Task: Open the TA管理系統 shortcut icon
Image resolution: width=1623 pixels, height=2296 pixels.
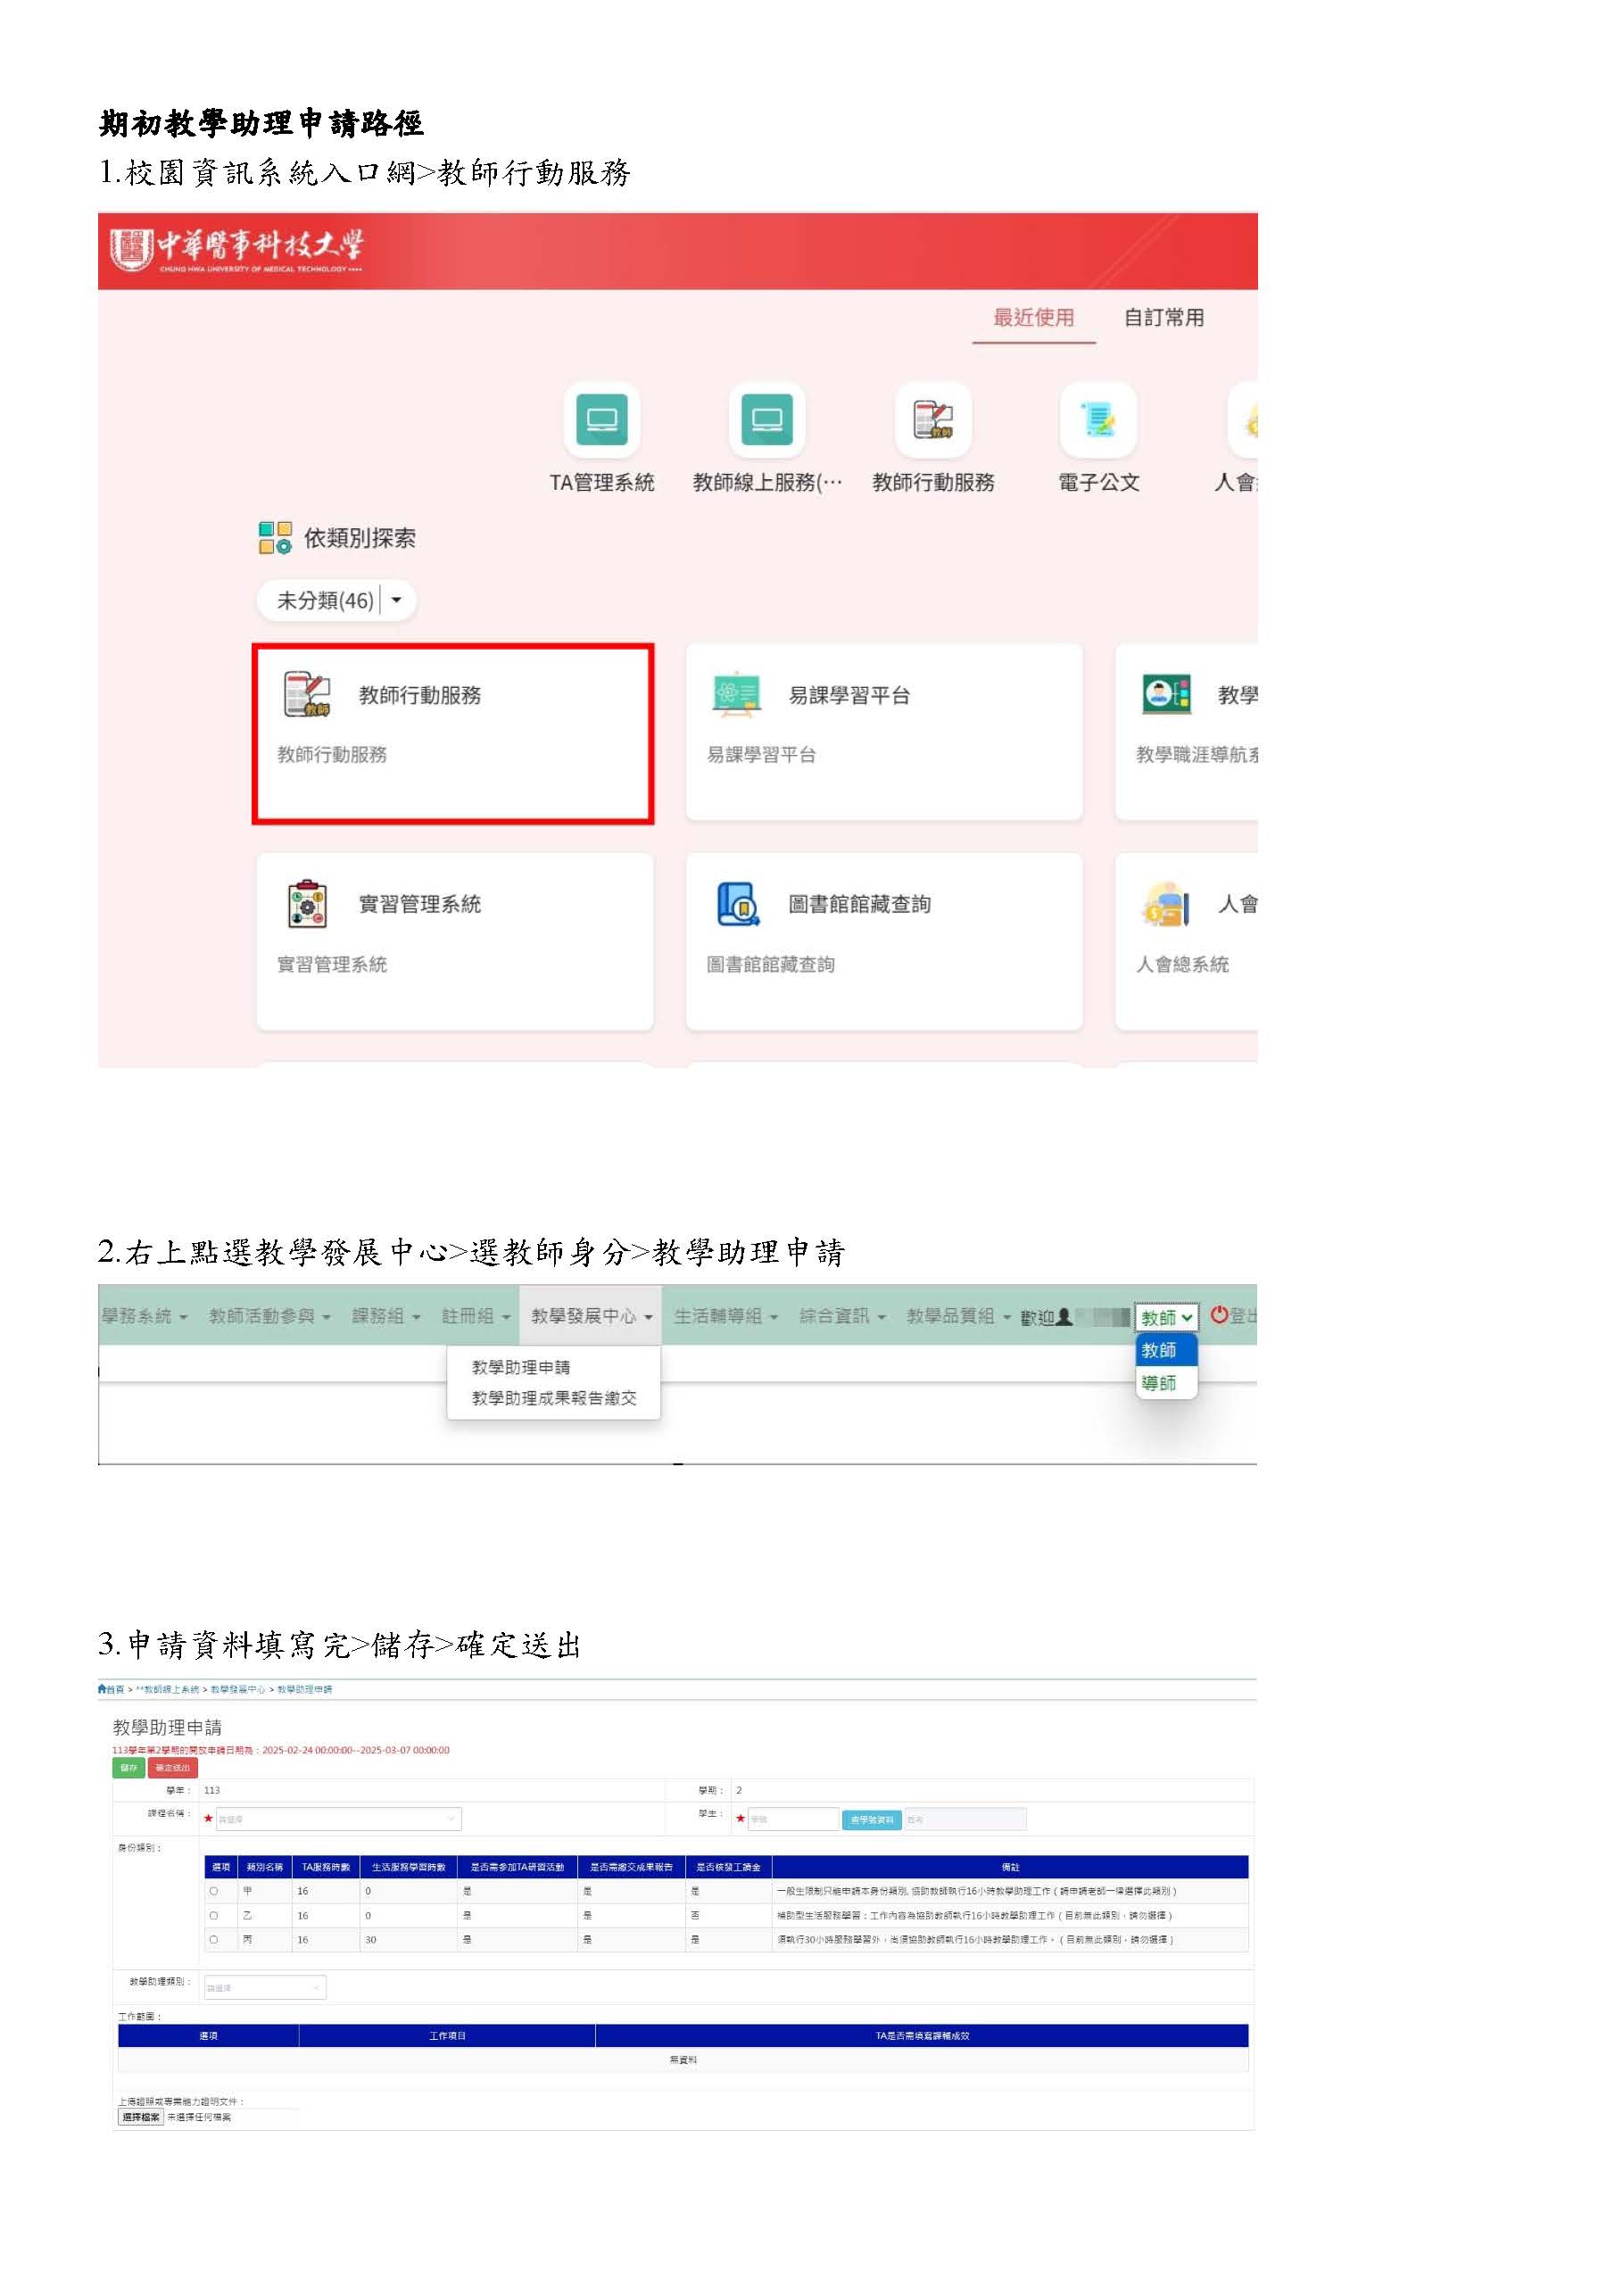Action: (601, 420)
